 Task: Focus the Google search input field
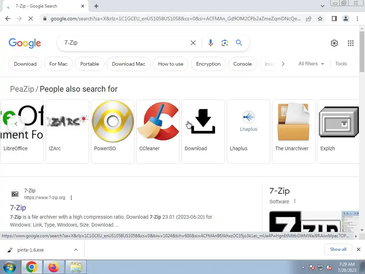[126, 43]
